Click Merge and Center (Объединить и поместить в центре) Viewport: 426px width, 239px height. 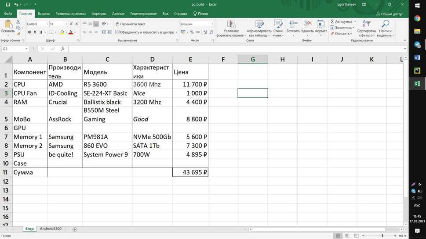[x=145, y=32]
